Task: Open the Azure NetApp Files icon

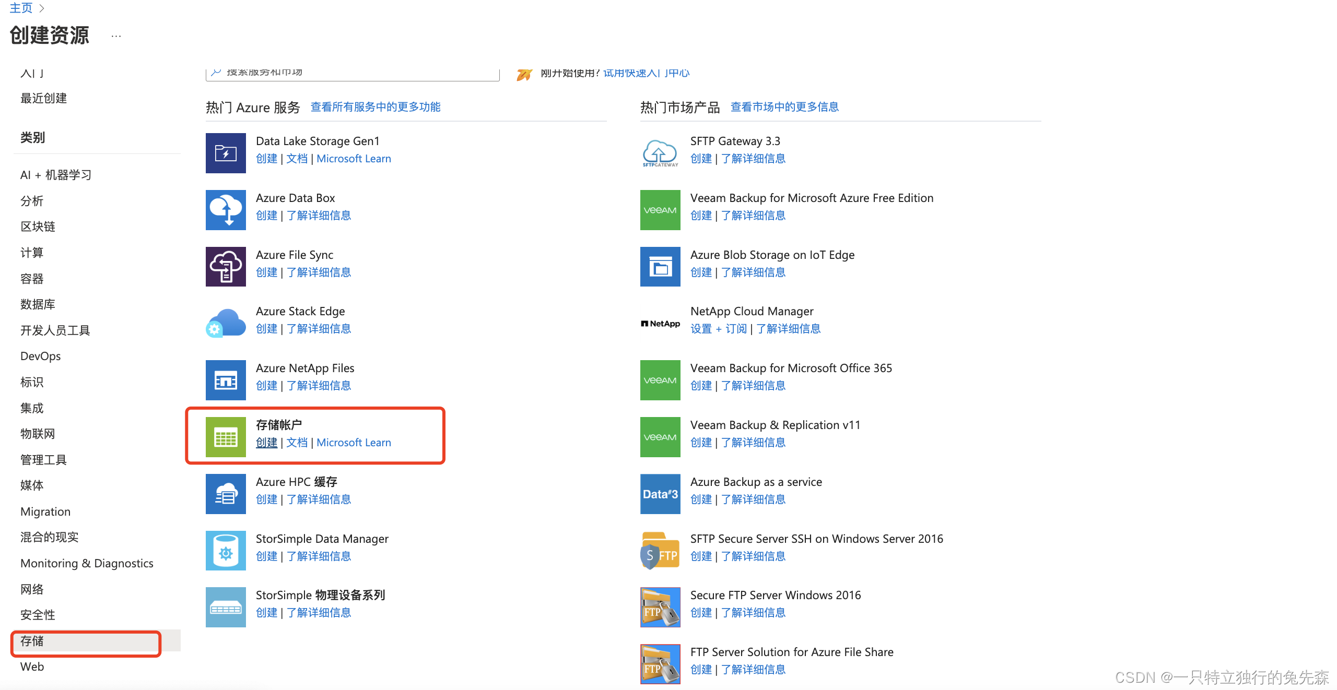Action: (x=226, y=380)
